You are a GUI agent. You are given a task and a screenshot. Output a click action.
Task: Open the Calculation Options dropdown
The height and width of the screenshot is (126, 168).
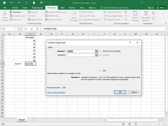tap(146, 16)
